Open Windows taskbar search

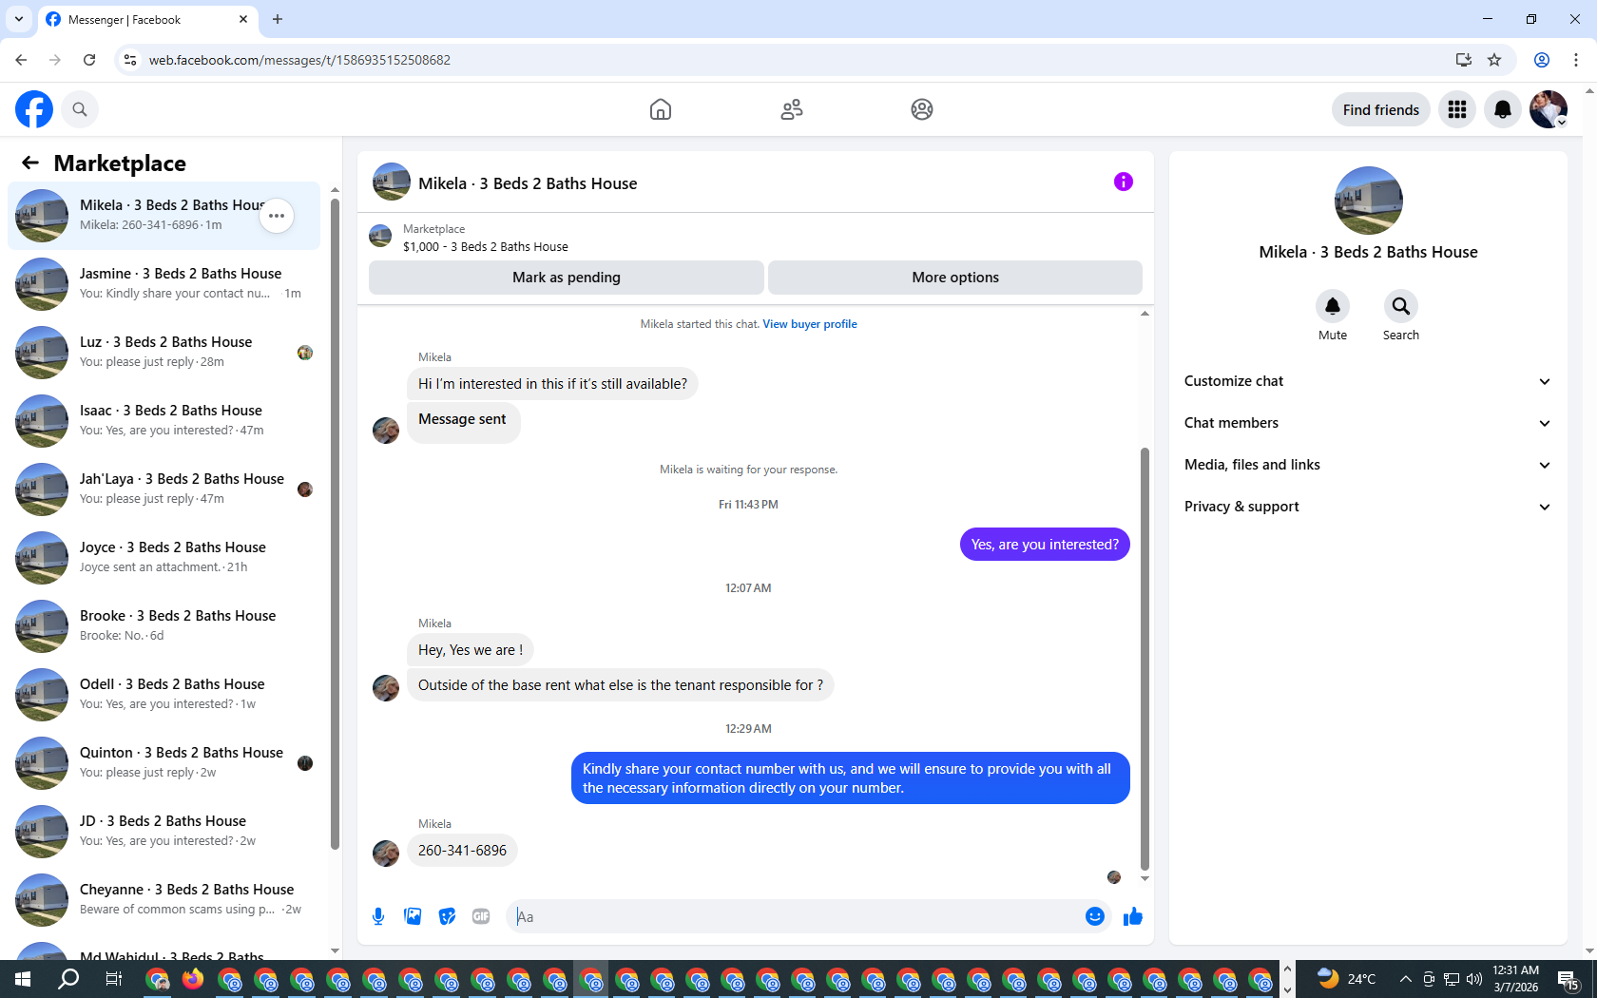pos(68,979)
